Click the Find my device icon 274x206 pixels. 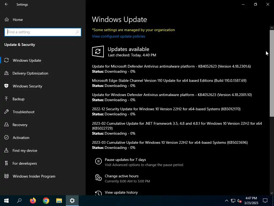pyautogui.click(x=6, y=150)
